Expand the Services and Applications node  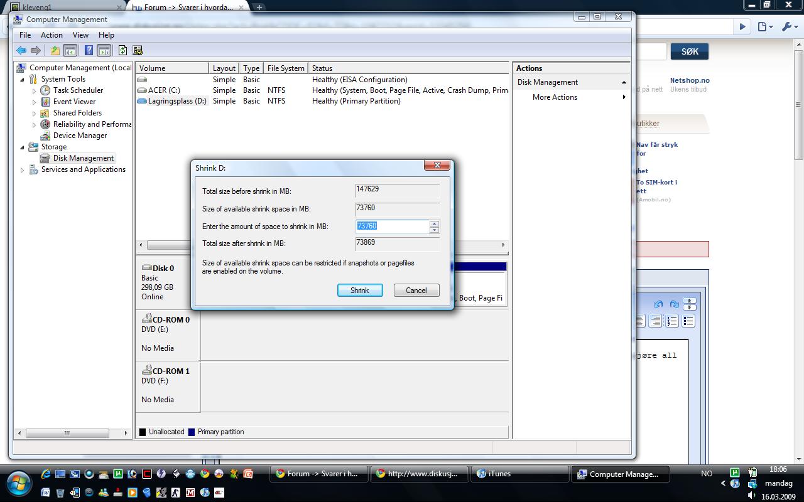pos(23,170)
